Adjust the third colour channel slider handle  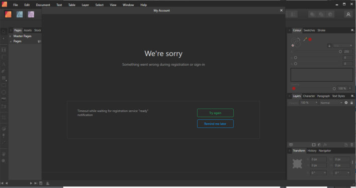(x=295, y=64)
